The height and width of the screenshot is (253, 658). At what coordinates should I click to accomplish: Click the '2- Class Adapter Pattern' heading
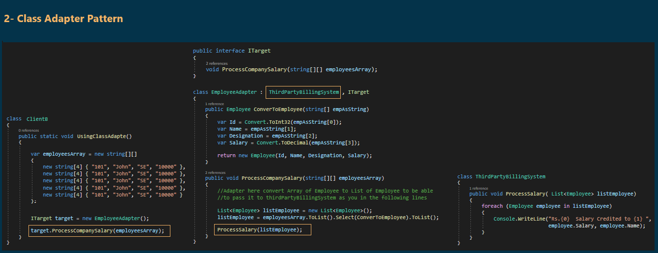[x=63, y=19]
